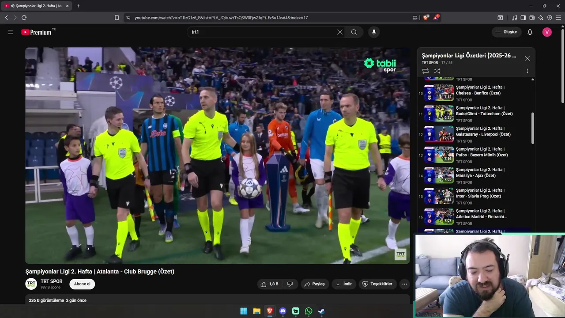This screenshot has width=565, height=318.
Task: Run search with the magnifier button
Action: pyautogui.click(x=354, y=32)
